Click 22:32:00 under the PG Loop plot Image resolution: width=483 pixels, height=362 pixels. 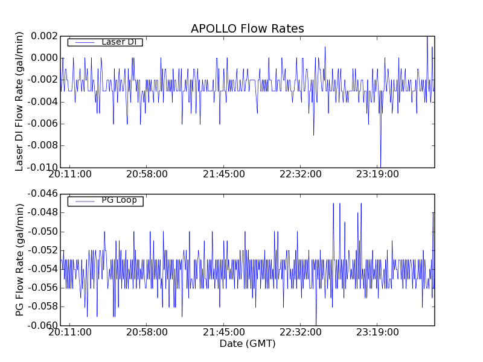[301, 332]
